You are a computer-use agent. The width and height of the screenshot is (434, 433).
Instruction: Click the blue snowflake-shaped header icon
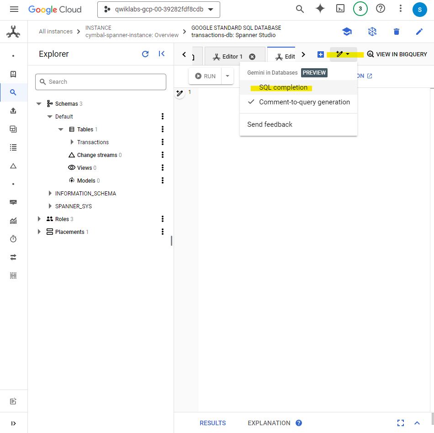(x=372, y=32)
